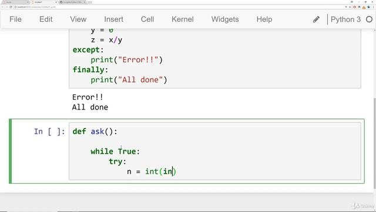Image resolution: width=376 pixels, height=212 pixels.
Task: Click the print("All done") line
Action: pos(129,80)
